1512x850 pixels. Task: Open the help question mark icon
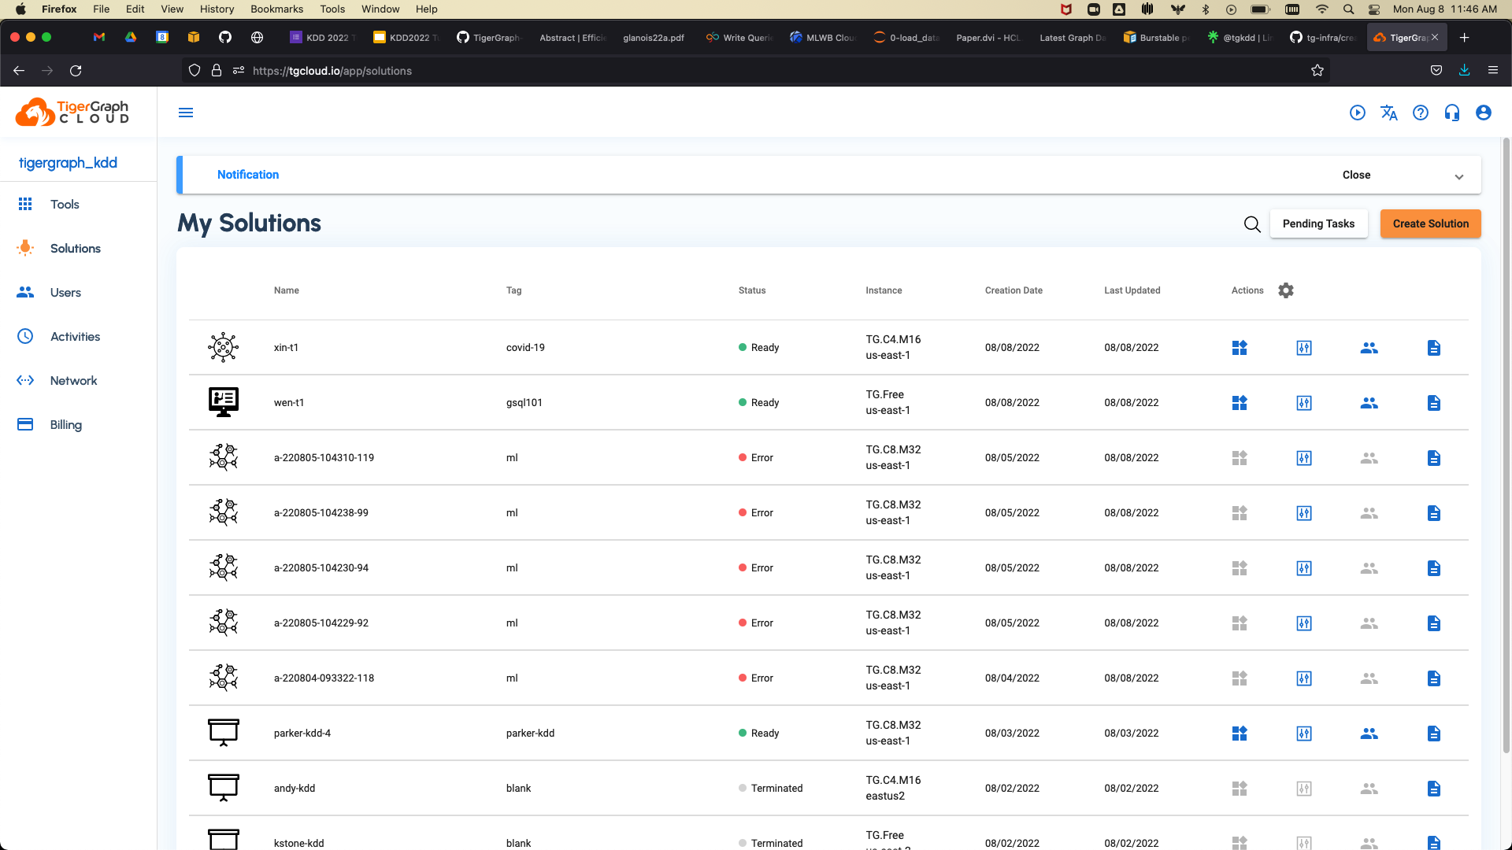click(x=1421, y=113)
